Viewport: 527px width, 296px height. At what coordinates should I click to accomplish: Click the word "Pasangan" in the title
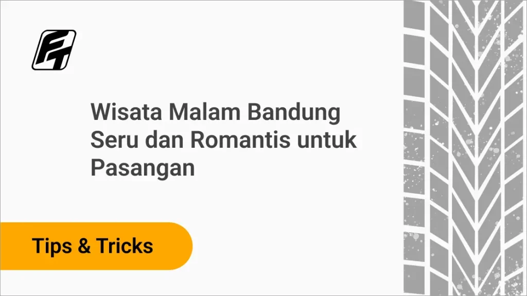pyautogui.click(x=143, y=168)
